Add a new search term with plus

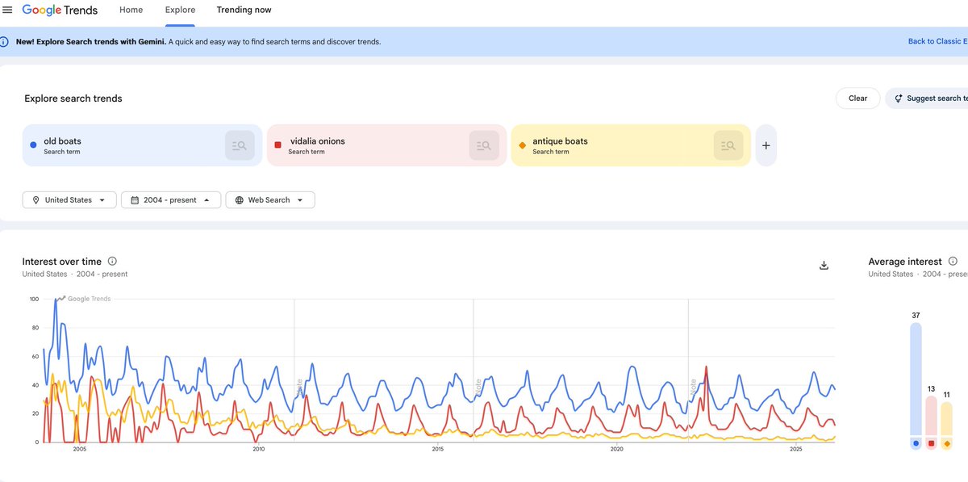766,145
